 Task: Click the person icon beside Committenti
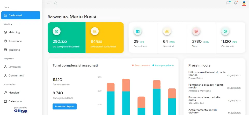tap(5, 76)
